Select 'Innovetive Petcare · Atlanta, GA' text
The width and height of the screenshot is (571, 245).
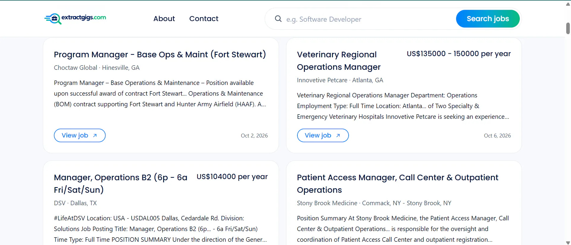click(x=340, y=80)
